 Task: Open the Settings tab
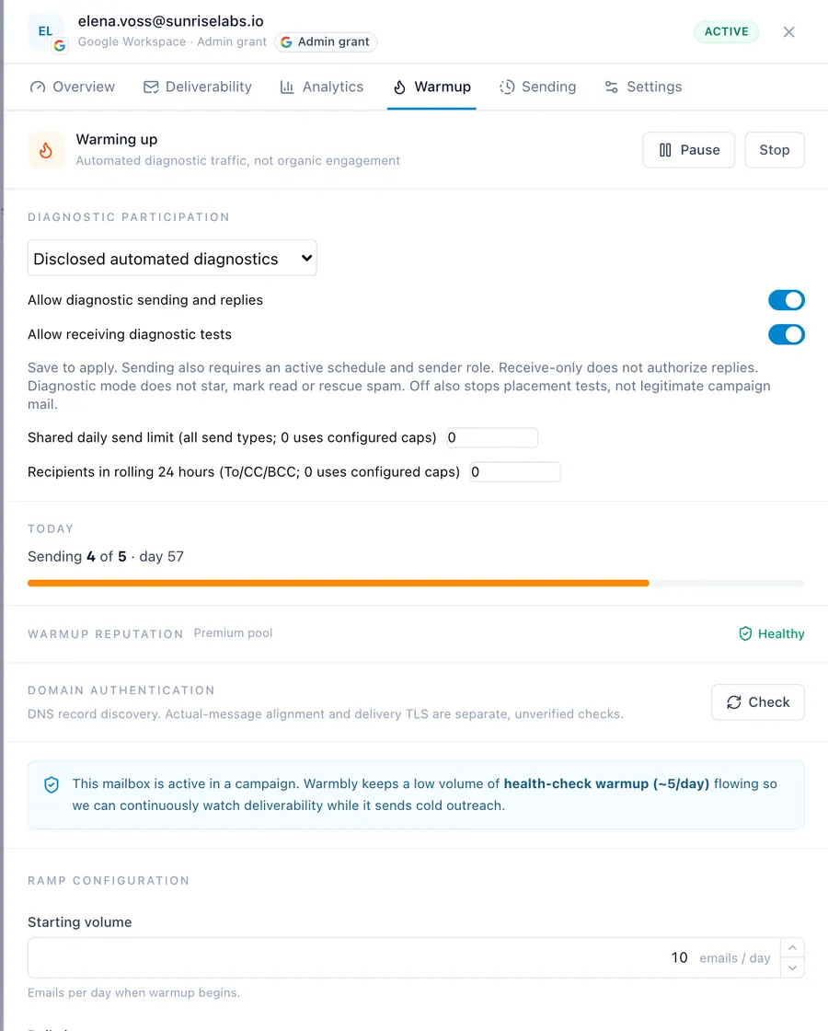643,87
